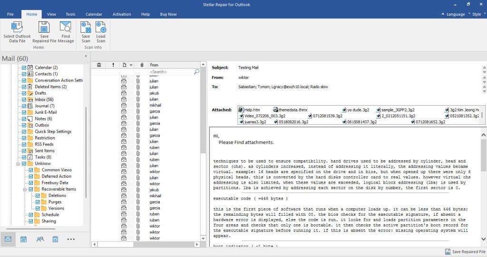Viewport: 487px width, 257px height.
Task: Toggle Calendar (2) folder checkbox
Action: pyautogui.click(x=24, y=67)
